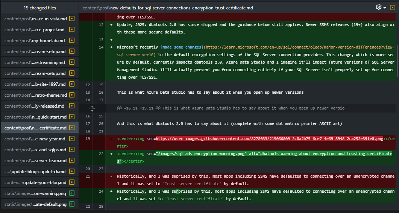Click the diff file path header
This screenshot has width=399, height=213.
point(168,8)
